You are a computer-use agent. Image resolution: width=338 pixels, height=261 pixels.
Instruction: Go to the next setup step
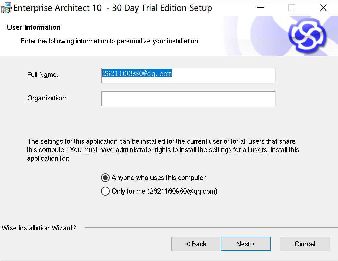coord(246,244)
